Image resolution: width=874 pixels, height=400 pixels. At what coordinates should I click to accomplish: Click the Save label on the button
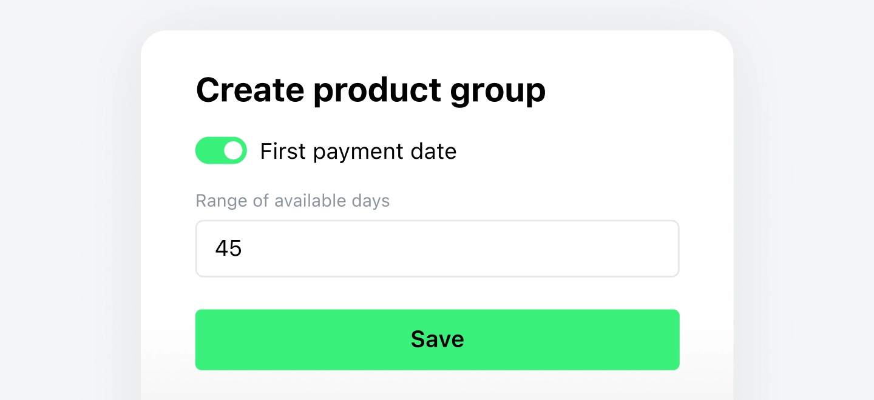pyautogui.click(x=437, y=339)
